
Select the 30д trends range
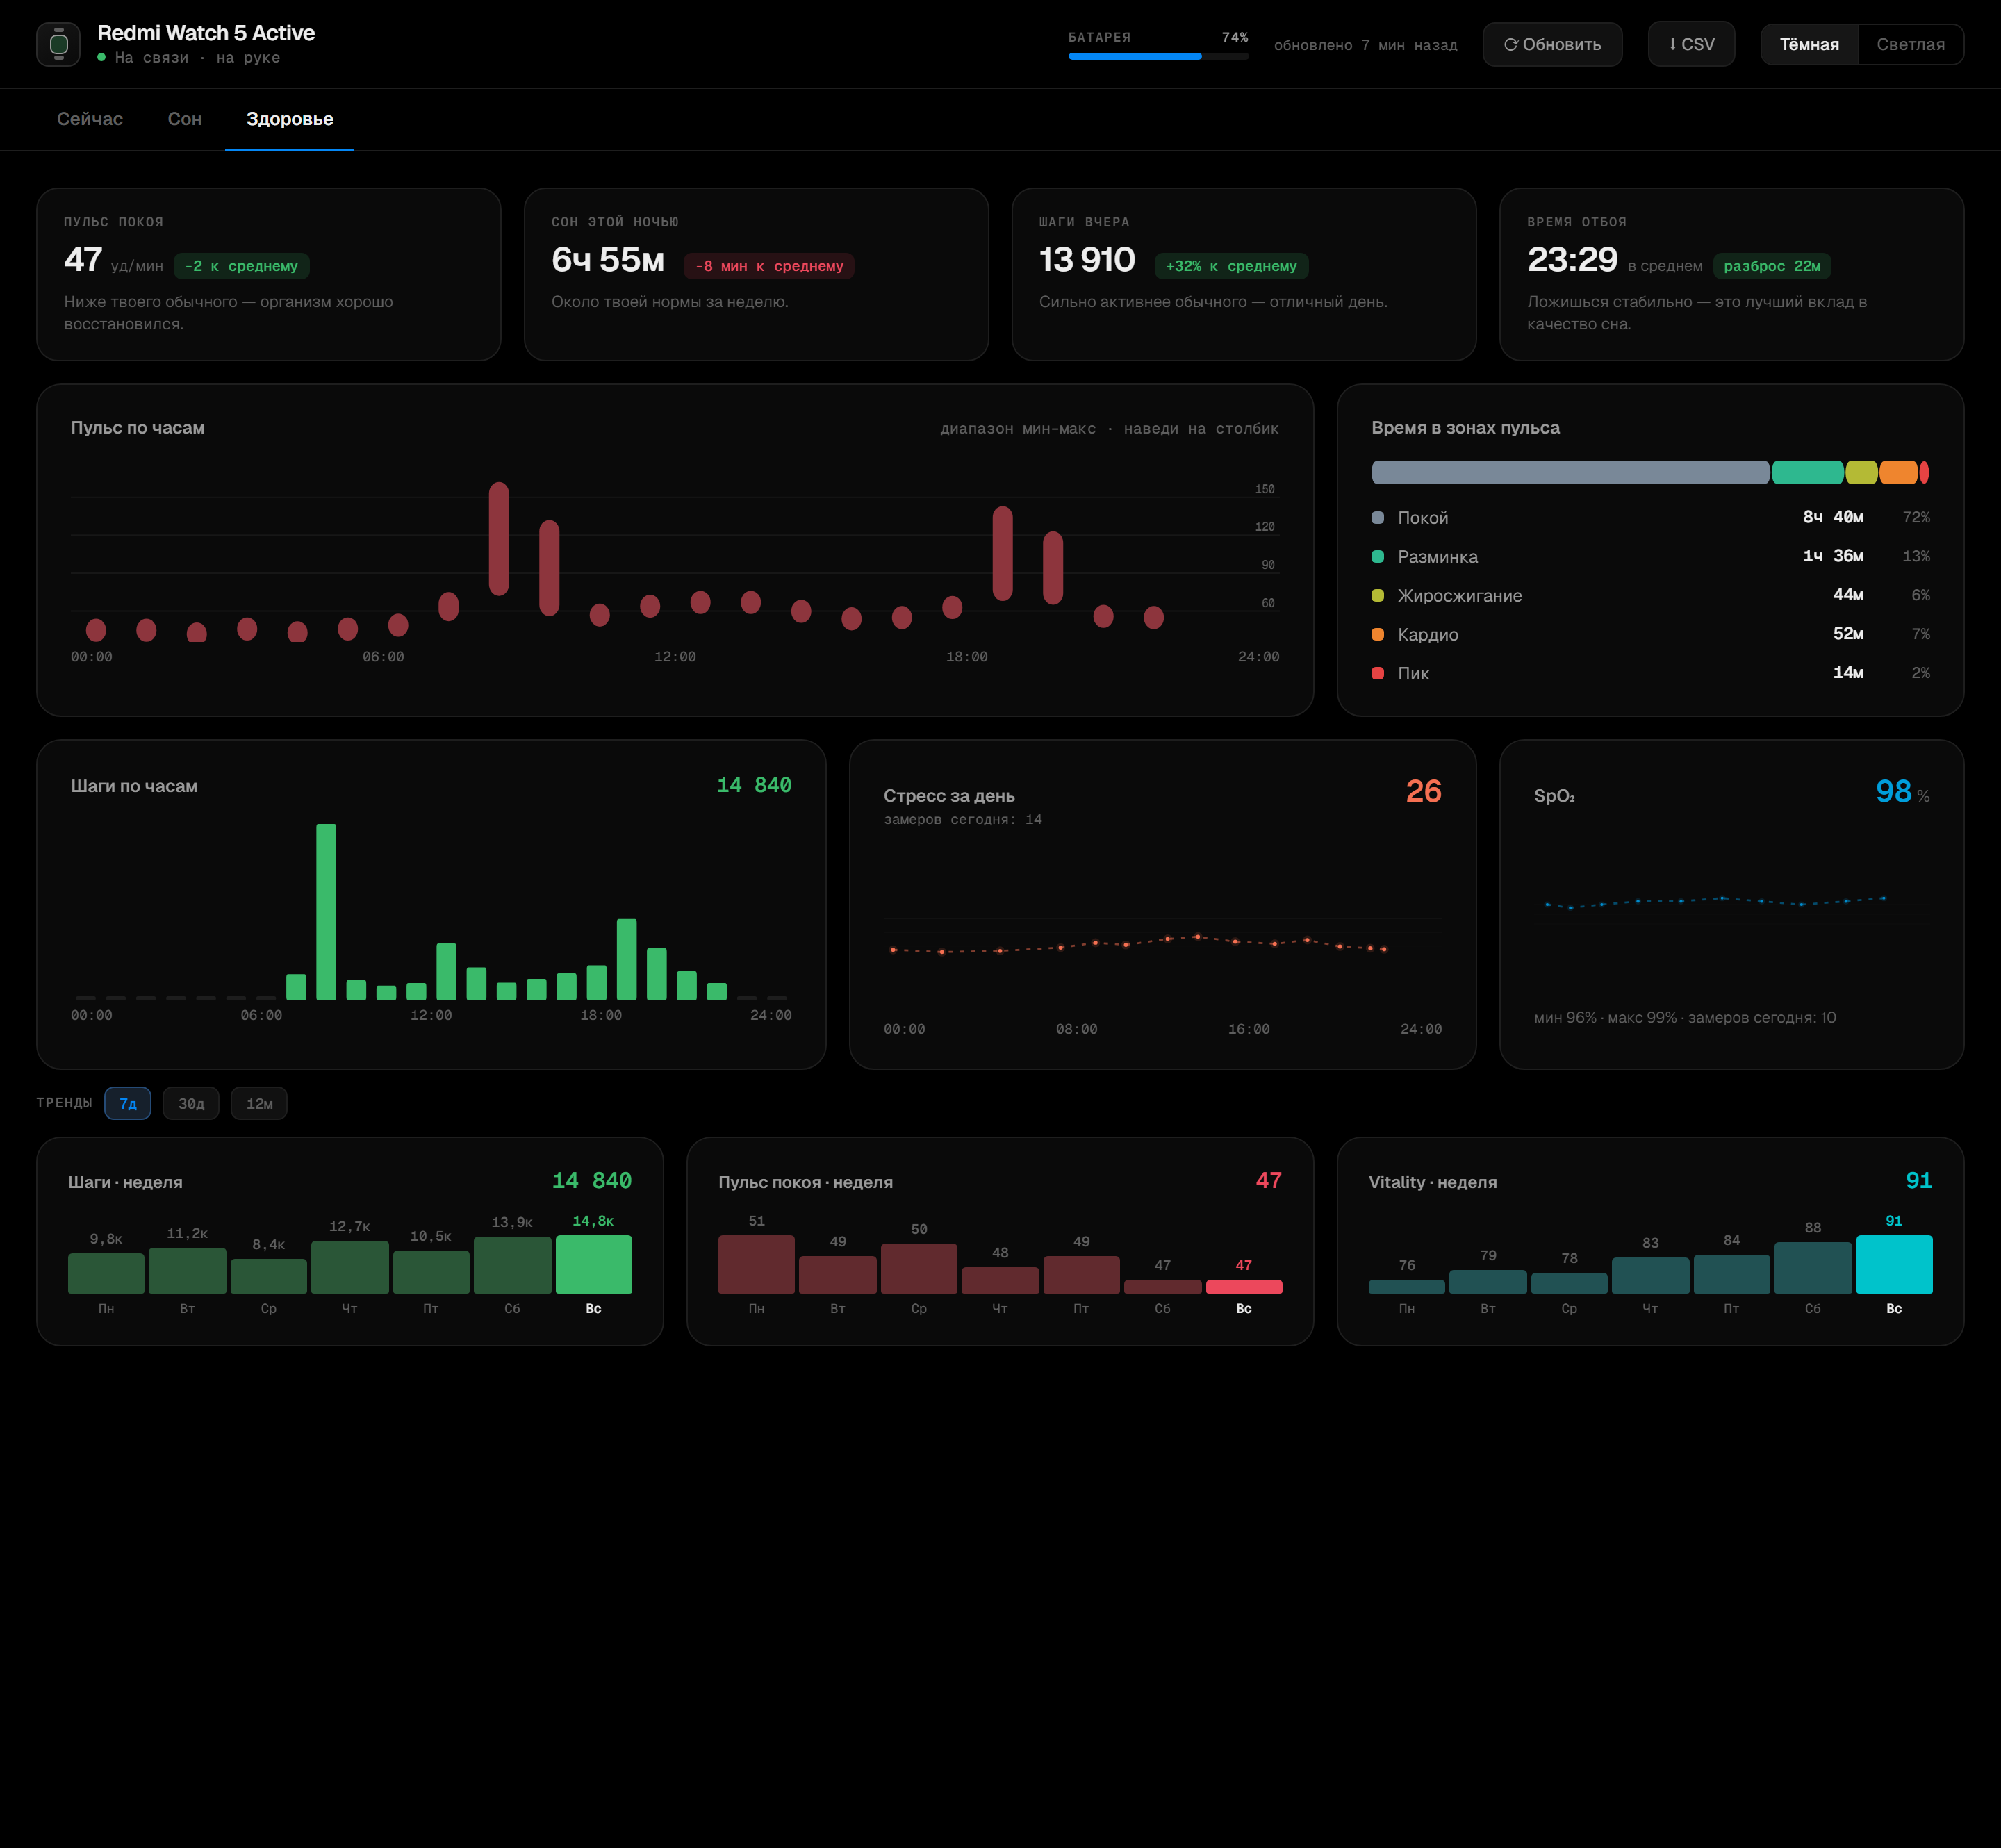191,1103
